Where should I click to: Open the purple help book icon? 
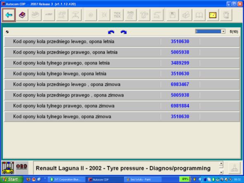22,15
